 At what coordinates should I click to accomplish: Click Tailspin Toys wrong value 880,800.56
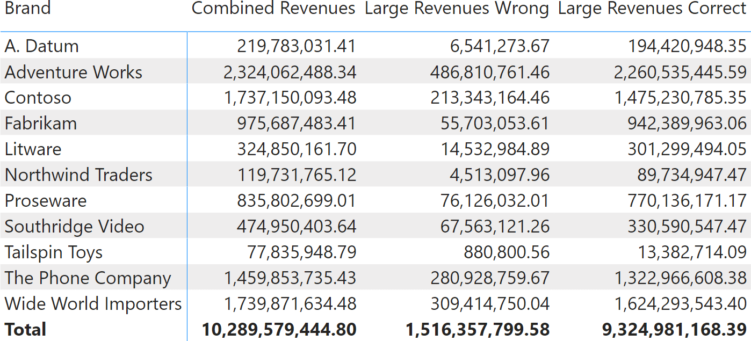point(508,252)
